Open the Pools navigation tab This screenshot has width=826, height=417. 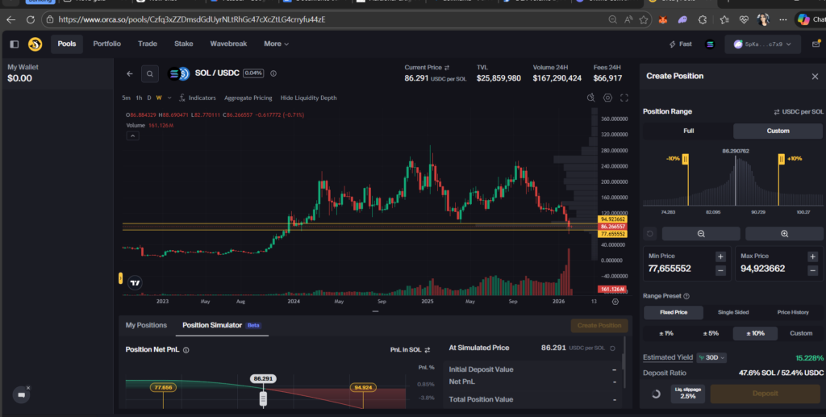click(67, 44)
